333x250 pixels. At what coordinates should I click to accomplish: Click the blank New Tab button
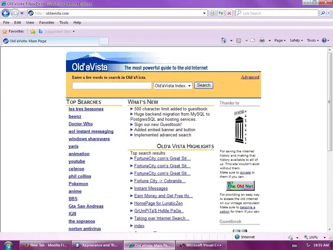click(104, 41)
